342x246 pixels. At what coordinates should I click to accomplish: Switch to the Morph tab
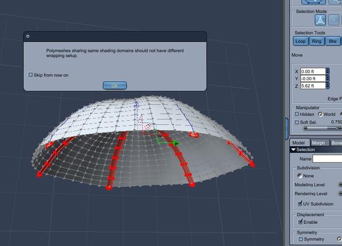click(319, 143)
